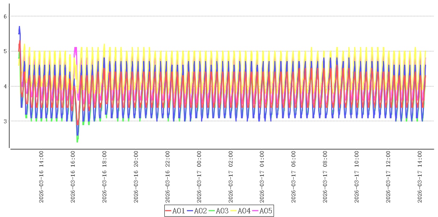438x217 pixels.
Task: Click the red A01 legend line swatch
Action: click(168, 211)
